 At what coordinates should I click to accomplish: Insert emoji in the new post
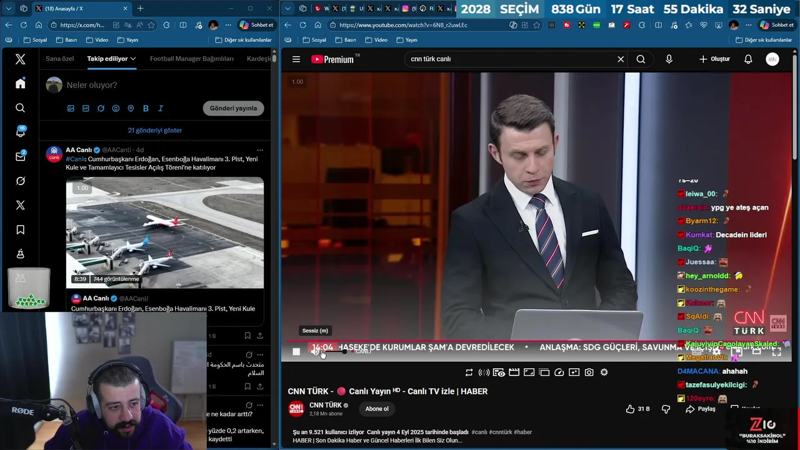click(x=116, y=108)
